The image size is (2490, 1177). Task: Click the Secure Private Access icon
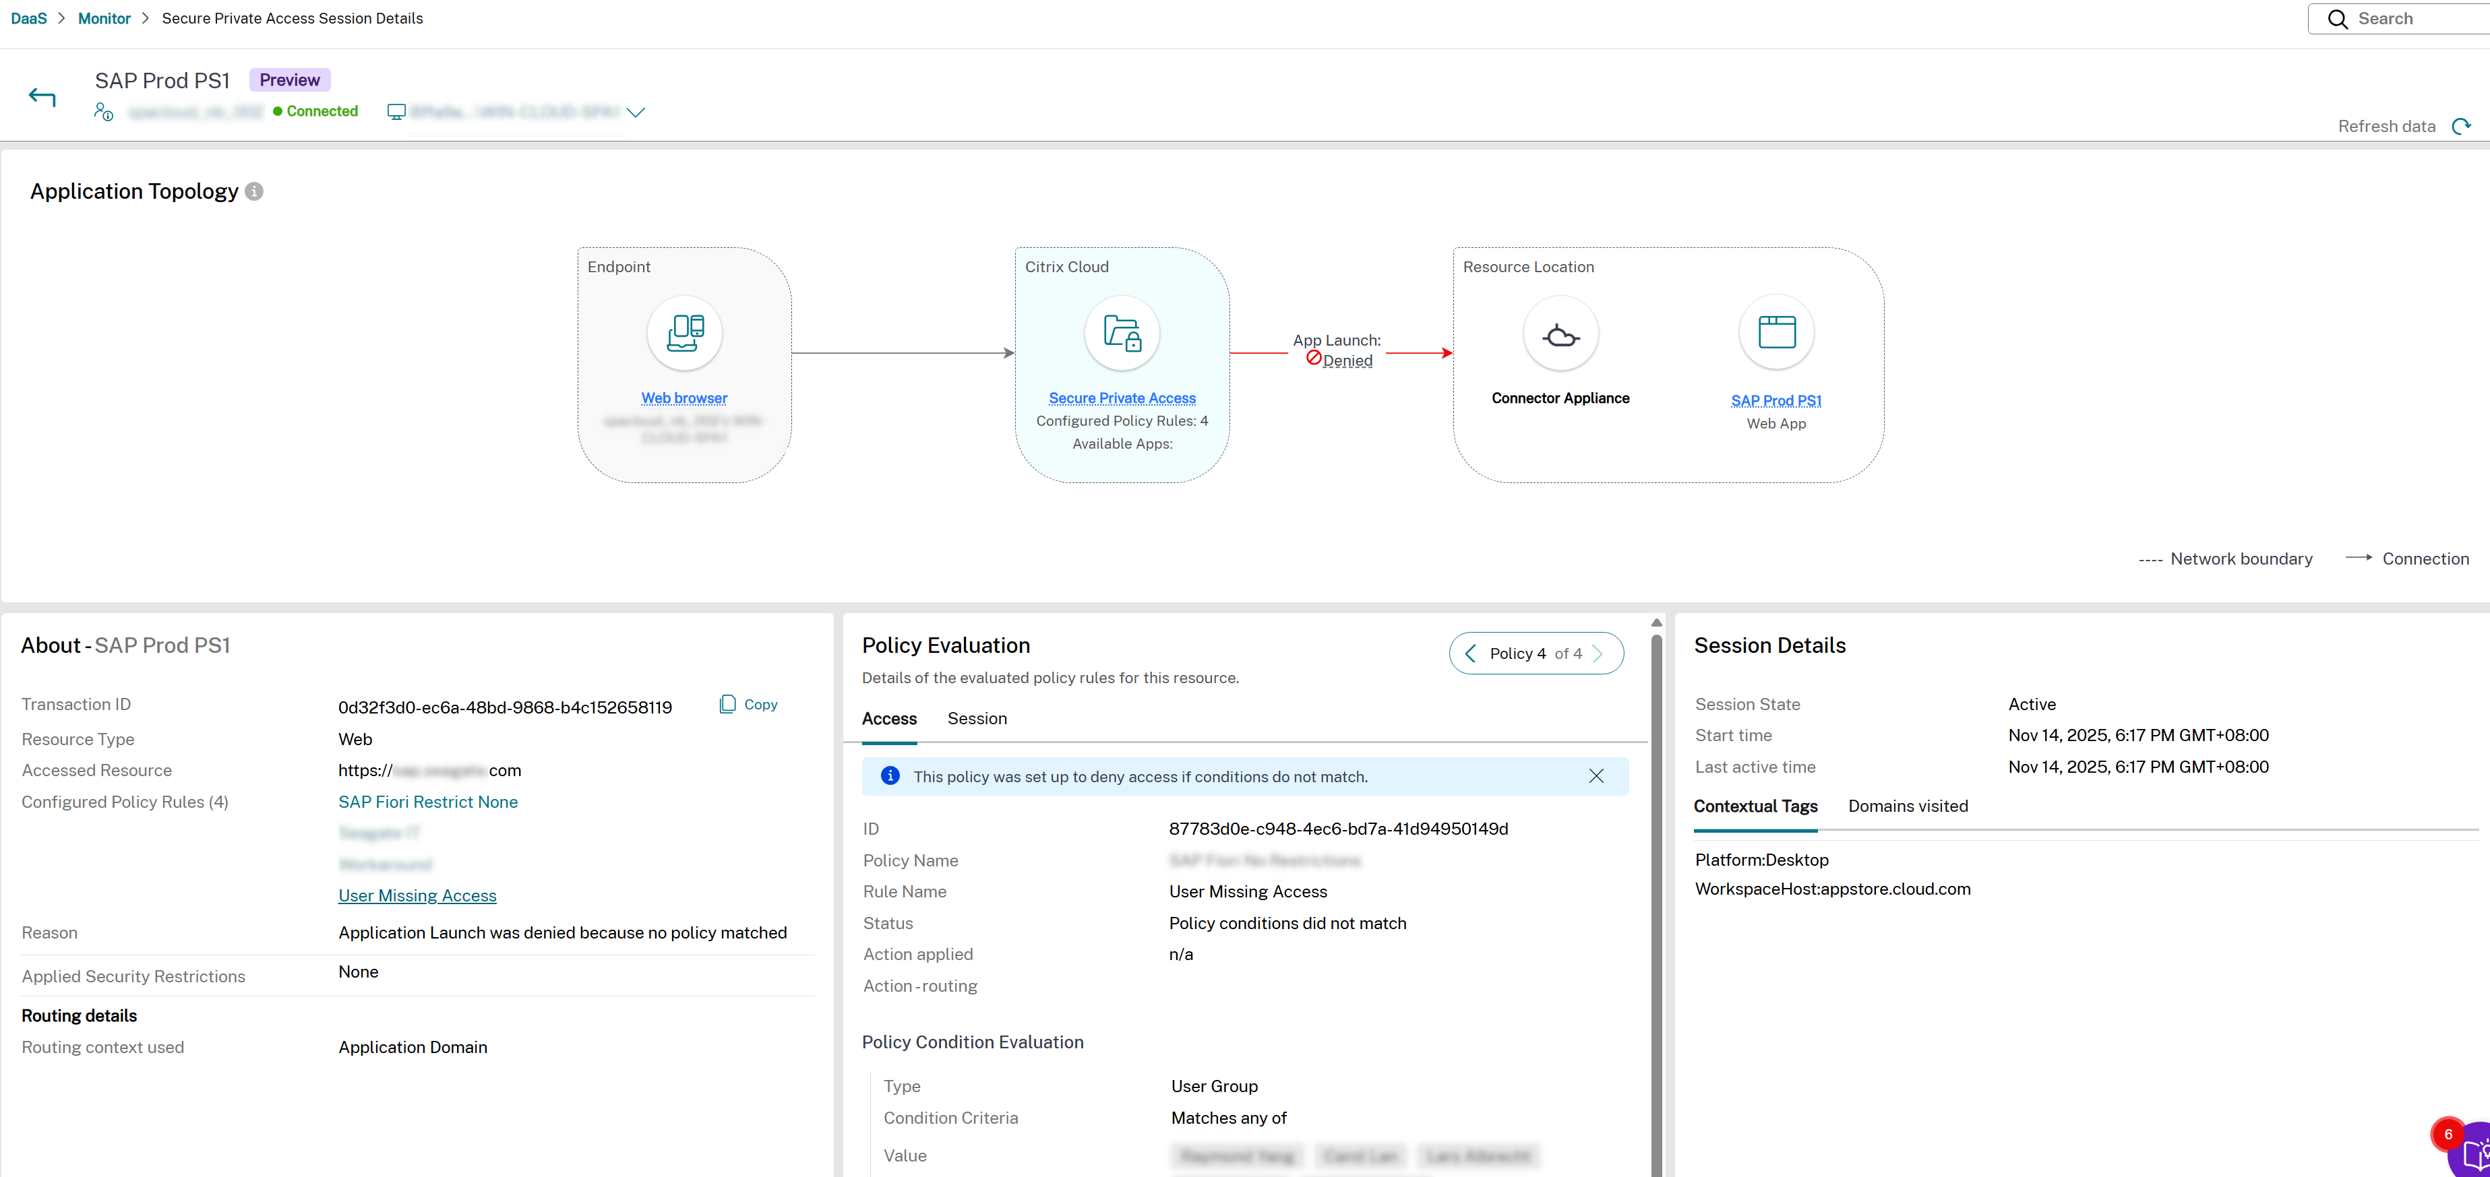pos(1121,332)
